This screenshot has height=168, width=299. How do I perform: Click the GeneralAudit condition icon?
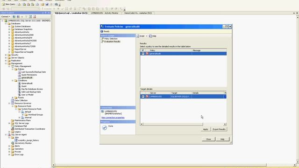tap(19, 84)
